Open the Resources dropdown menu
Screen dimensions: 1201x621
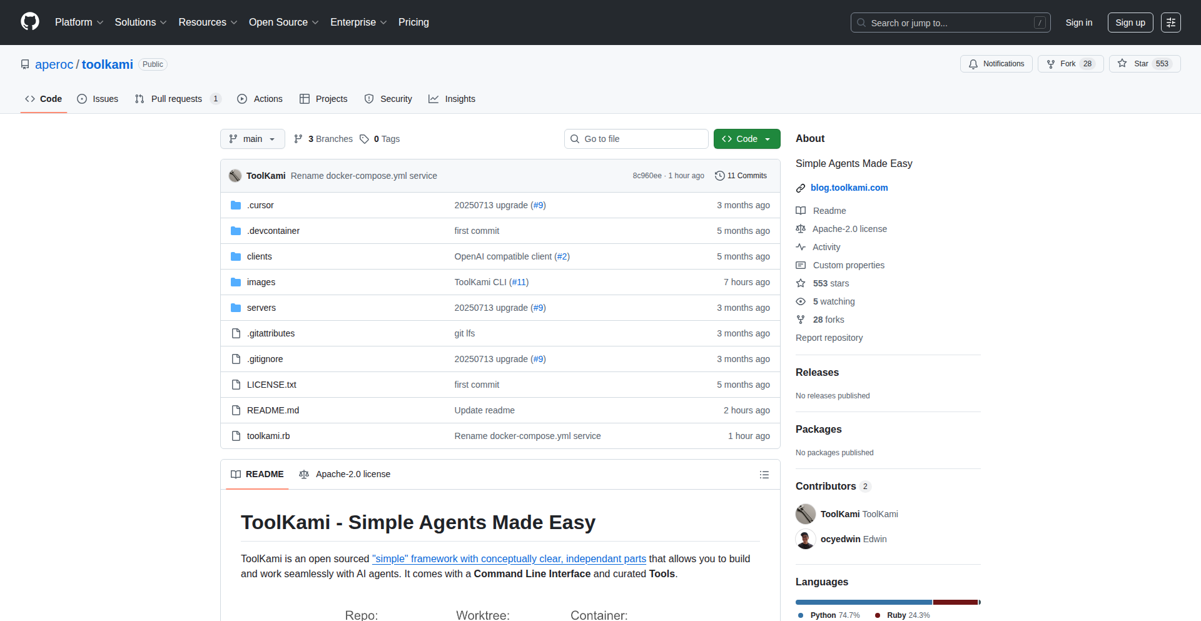[x=208, y=23]
